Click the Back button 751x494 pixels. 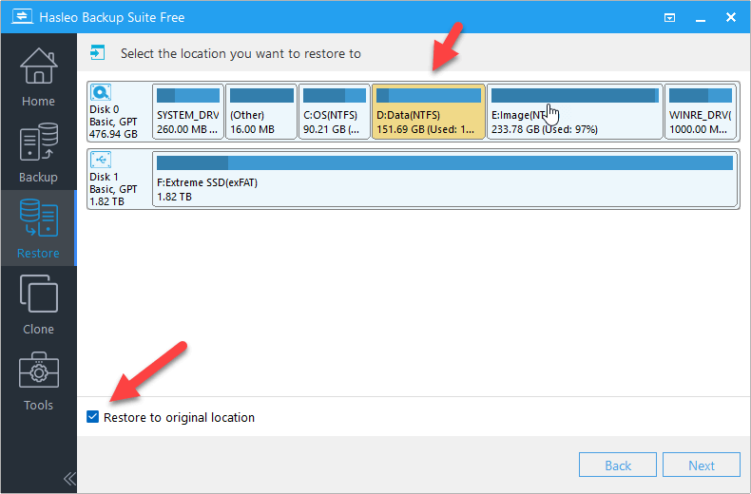click(x=618, y=465)
